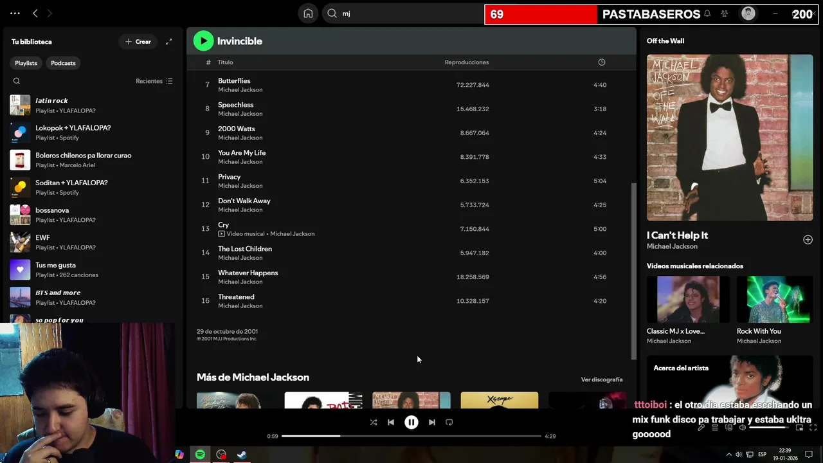The image size is (823, 463).
Task: Expand the library panel
Action: (169, 42)
